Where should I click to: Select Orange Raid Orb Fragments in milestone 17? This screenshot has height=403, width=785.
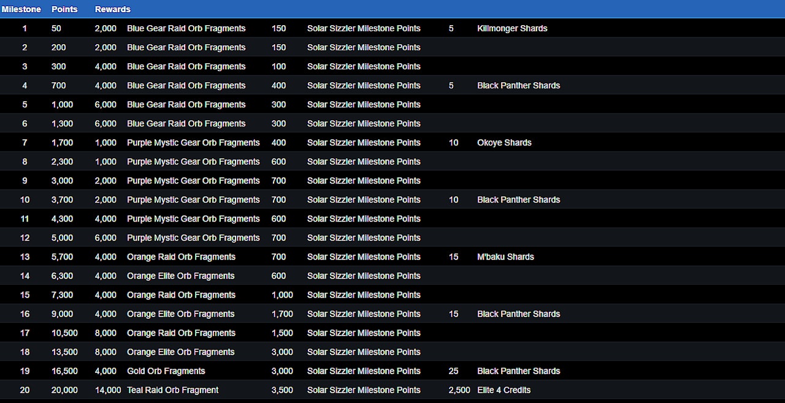[181, 332]
